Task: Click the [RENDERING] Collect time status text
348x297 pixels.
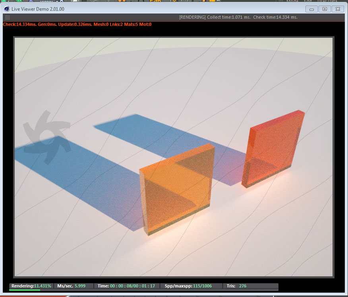Action: pyautogui.click(x=238, y=17)
